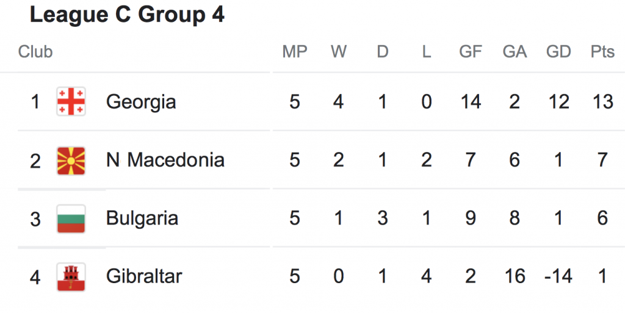Click the Georgia flag icon

click(71, 101)
